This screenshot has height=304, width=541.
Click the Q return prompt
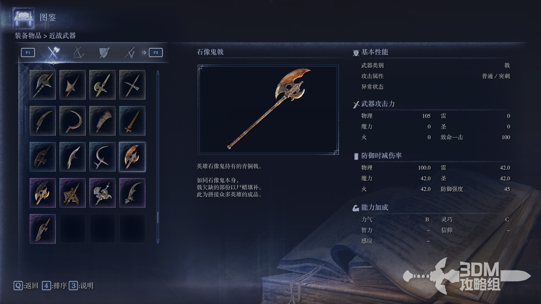[26, 286]
